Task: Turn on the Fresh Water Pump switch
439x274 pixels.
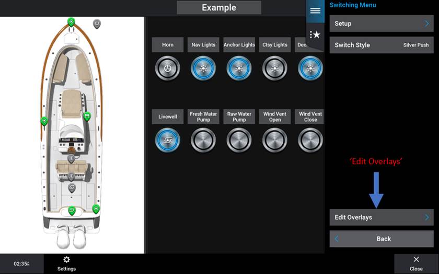Action: pos(203,140)
